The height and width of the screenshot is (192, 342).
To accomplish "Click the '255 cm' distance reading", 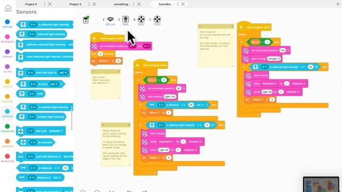I will pyautogui.click(x=111, y=25).
